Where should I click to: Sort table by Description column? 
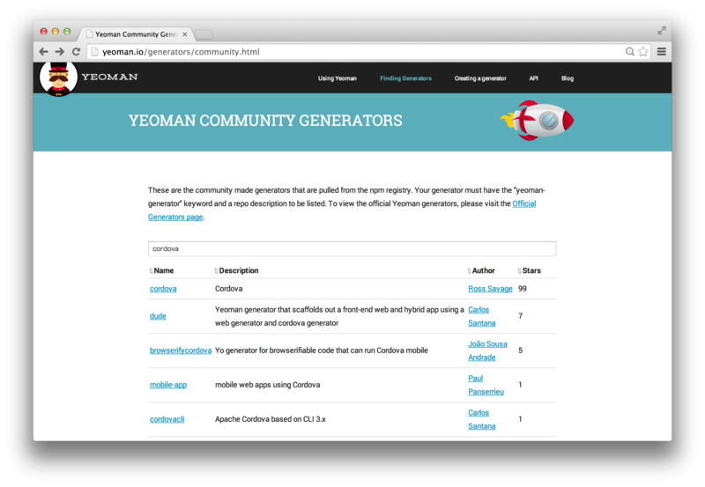pos(236,270)
